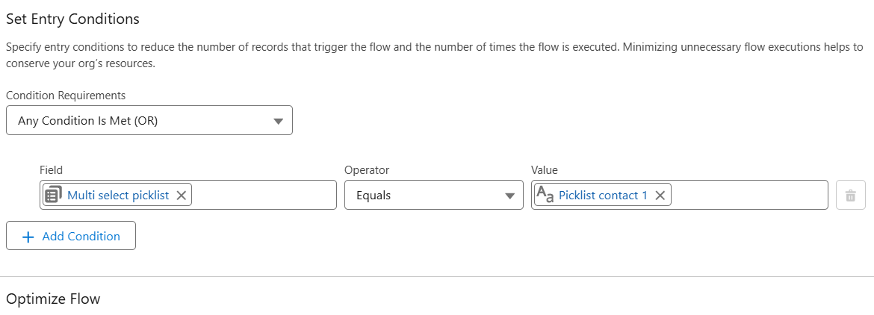Viewport: 874px width, 315px height.
Task: Remove the Multi select picklist pill
Action: (x=182, y=196)
